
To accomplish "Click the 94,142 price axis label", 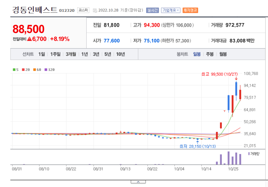I will click(x=250, y=85).
